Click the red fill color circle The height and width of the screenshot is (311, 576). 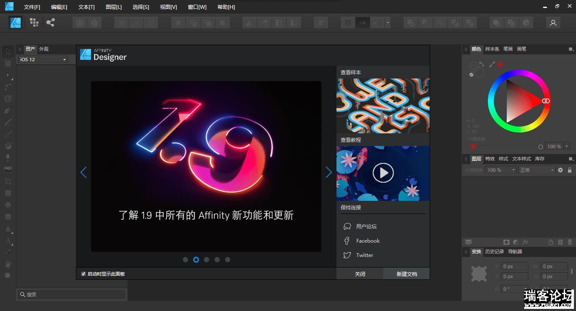[500, 65]
